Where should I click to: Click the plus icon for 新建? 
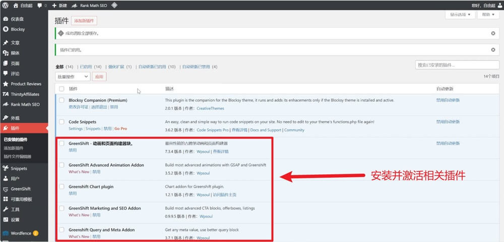point(54,6)
